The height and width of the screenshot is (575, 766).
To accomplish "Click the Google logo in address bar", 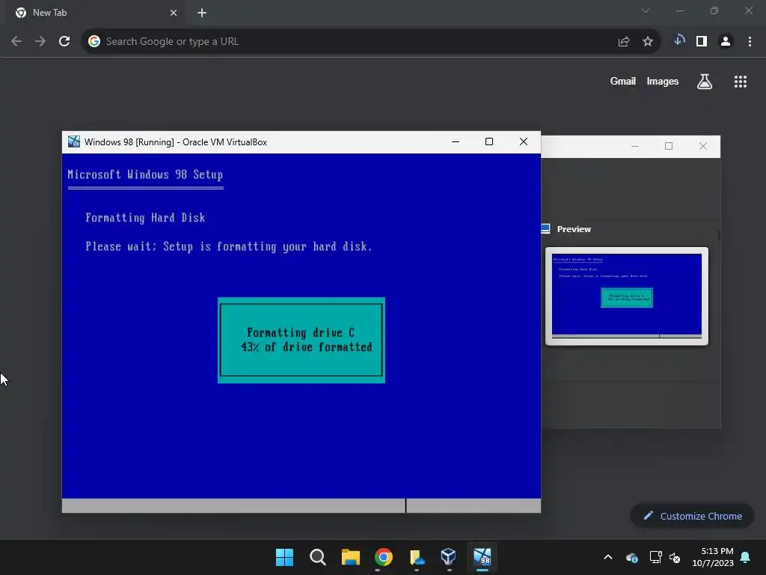I will click(x=94, y=42).
